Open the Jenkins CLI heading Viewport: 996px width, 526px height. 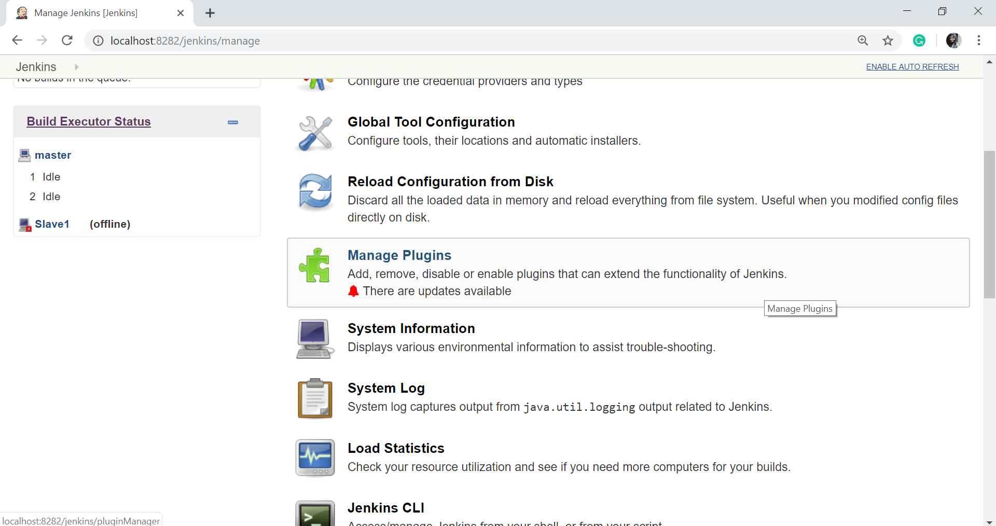pos(386,508)
